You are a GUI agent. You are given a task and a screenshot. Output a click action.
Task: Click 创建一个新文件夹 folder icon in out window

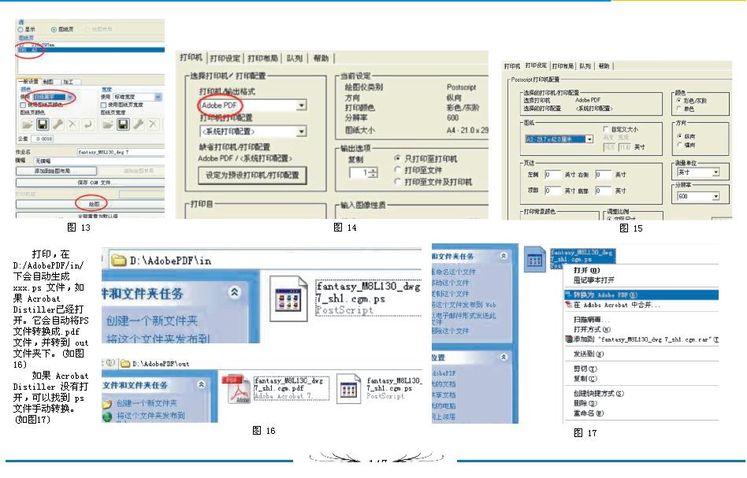107,404
